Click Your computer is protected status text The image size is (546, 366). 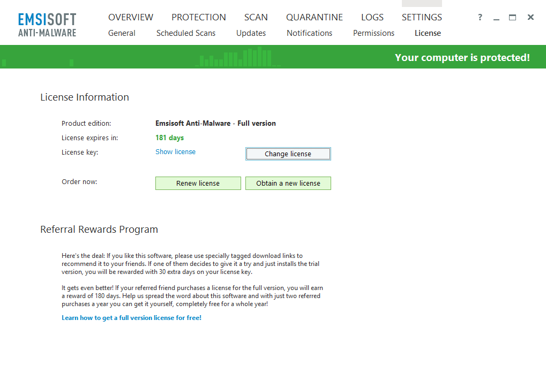click(462, 57)
